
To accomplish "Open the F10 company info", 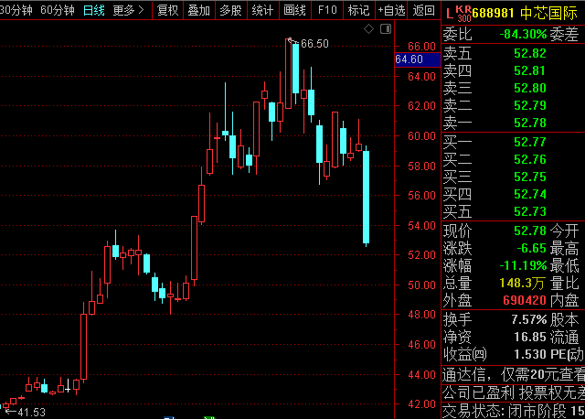I will pos(327,10).
